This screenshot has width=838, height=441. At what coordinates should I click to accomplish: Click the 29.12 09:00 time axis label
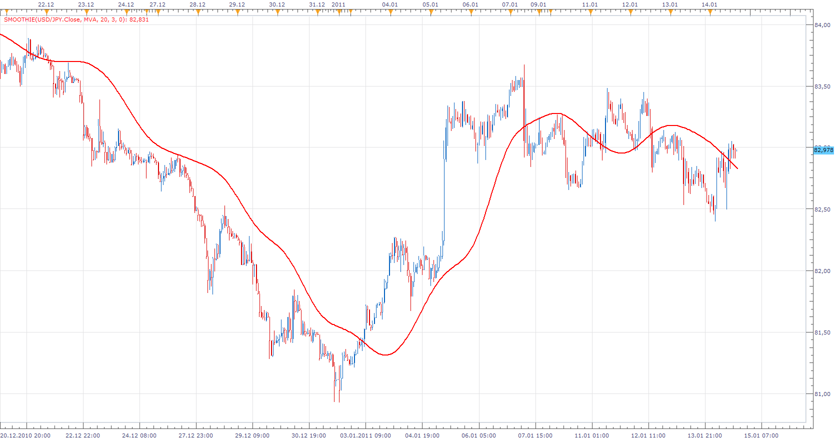(x=252, y=435)
